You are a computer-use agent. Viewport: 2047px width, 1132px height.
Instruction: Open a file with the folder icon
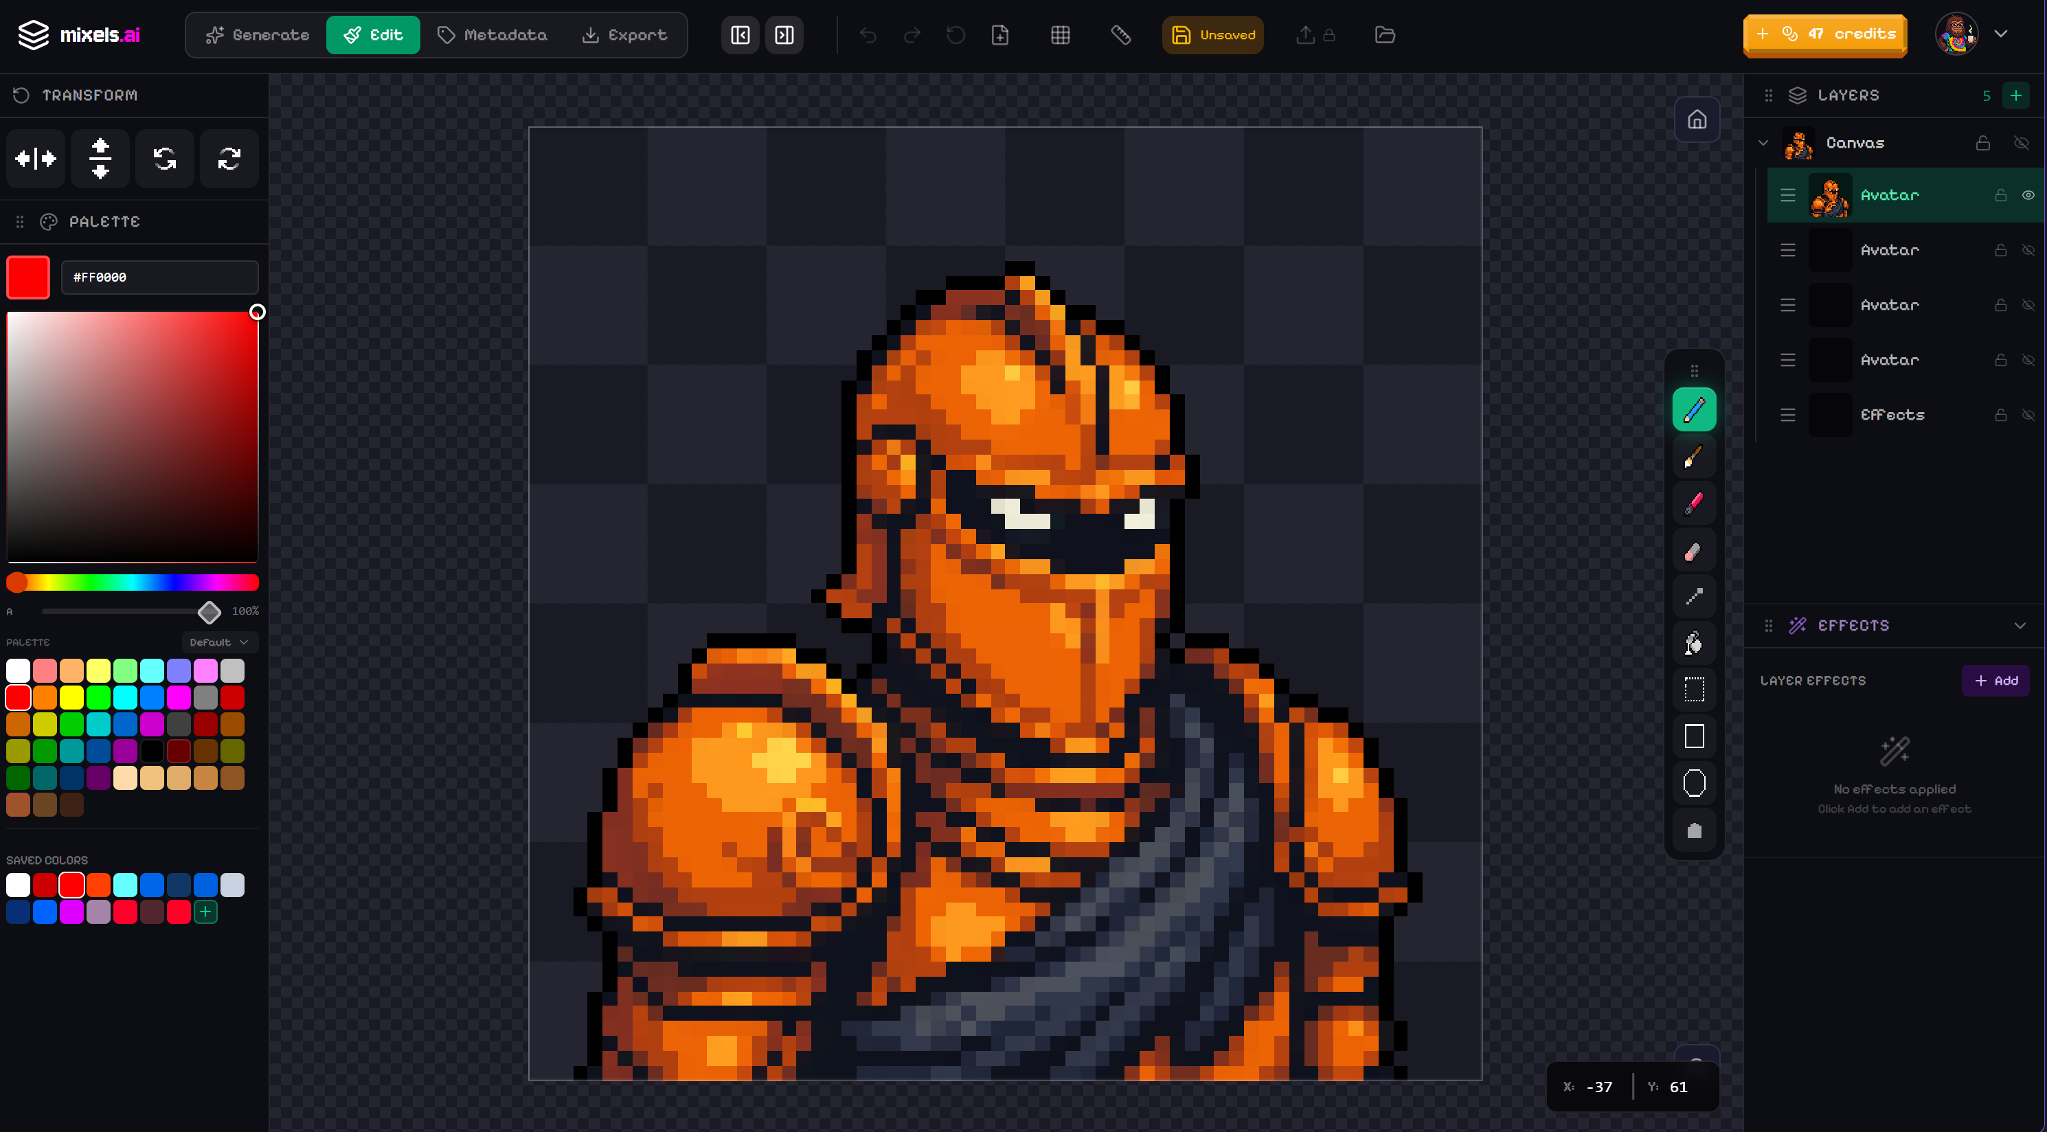[x=1385, y=34]
